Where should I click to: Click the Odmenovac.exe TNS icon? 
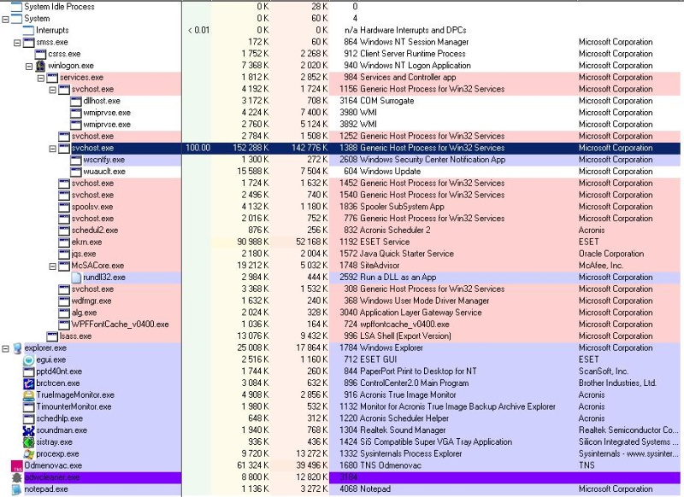pyautogui.click(x=17, y=466)
